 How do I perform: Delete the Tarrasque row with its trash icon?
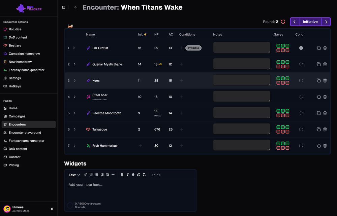tap(325, 130)
